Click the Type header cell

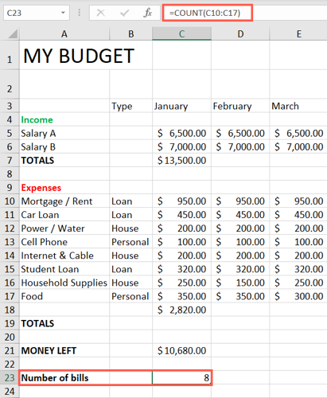coord(131,106)
